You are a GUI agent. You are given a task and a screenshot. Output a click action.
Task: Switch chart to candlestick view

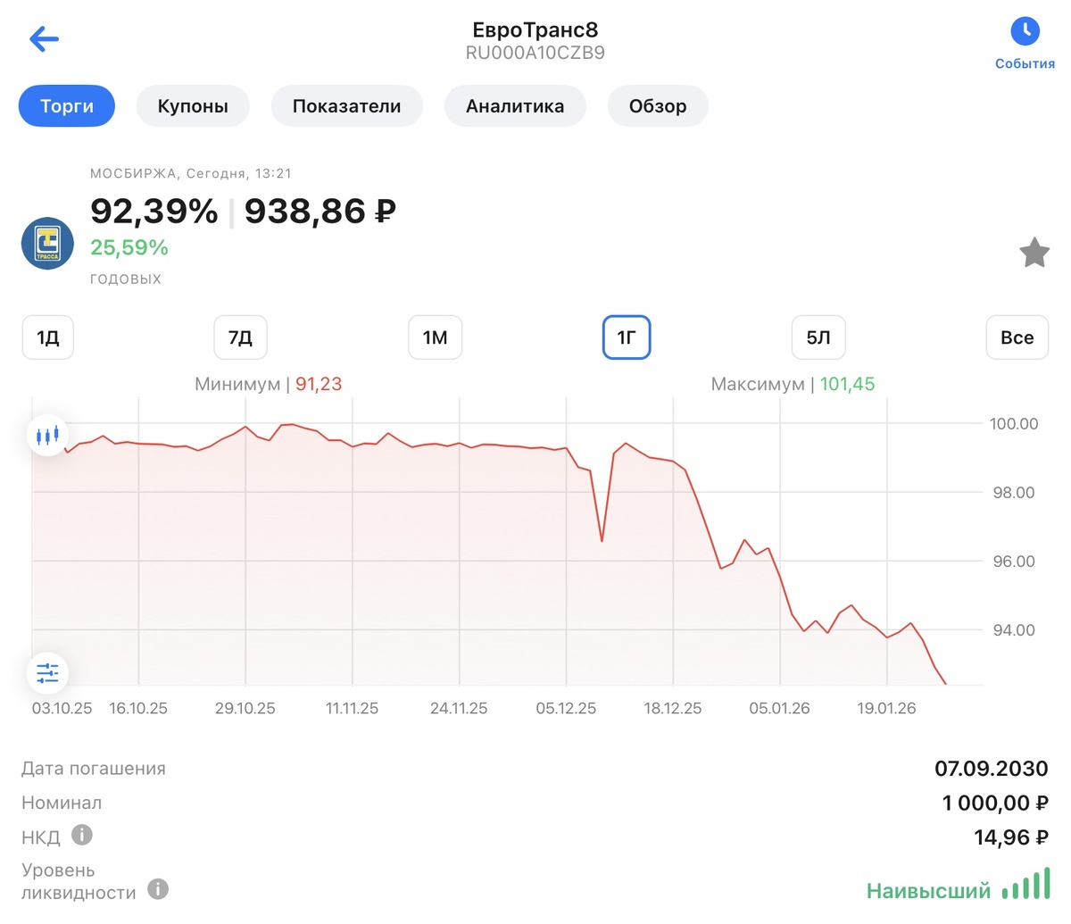click(47, 436)
